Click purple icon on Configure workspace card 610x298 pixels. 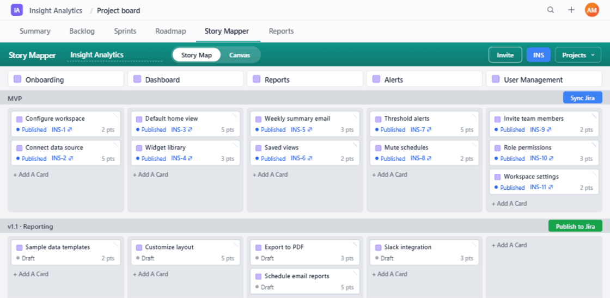(19, 119)
